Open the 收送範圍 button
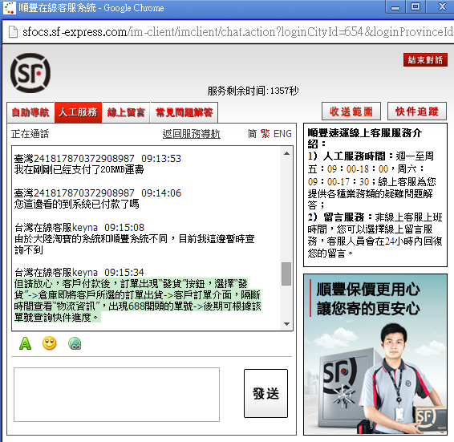The image size is (454, 442). coord(351,112)
